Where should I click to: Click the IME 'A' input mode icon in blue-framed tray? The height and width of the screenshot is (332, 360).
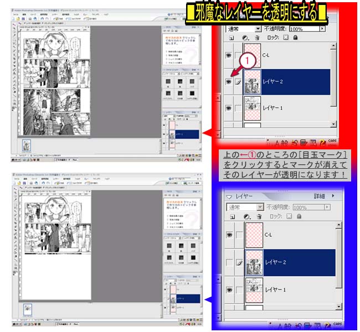point(280,326)
